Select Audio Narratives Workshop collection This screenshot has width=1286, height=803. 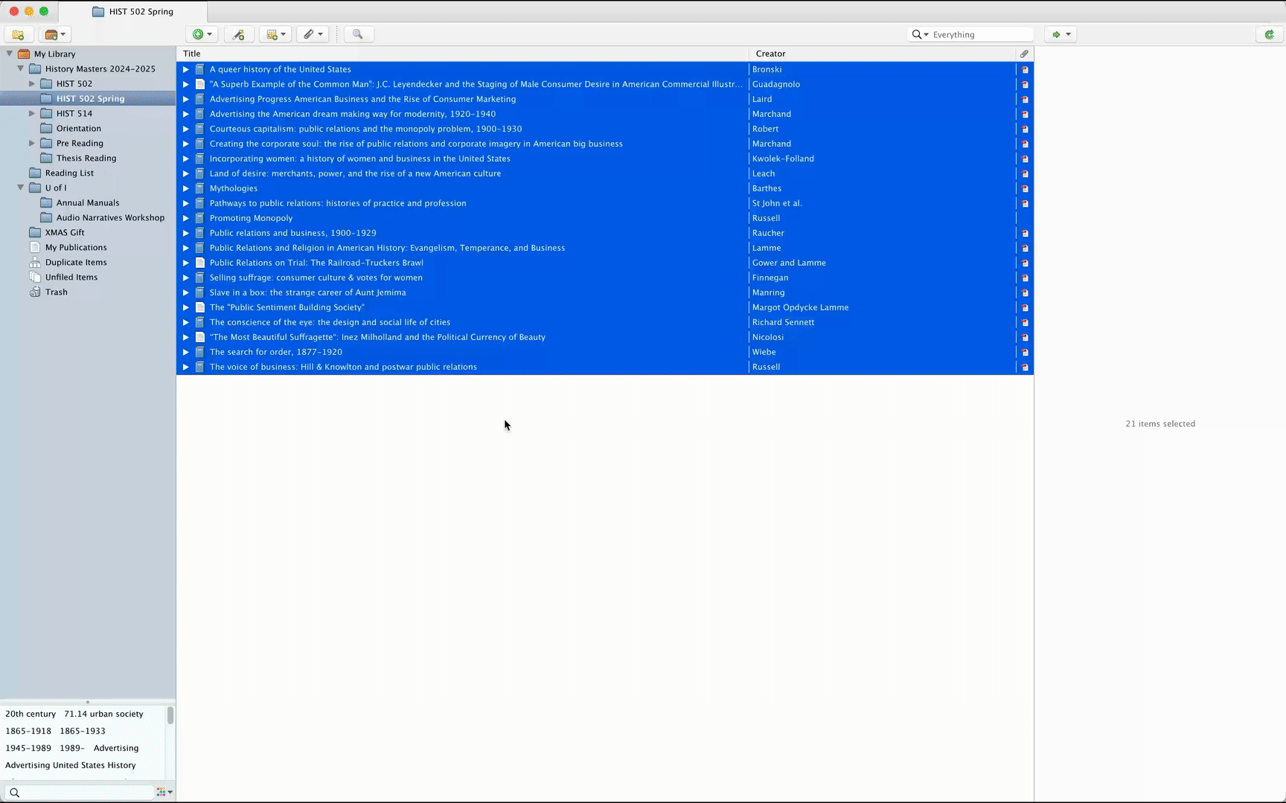click(110, 217)
